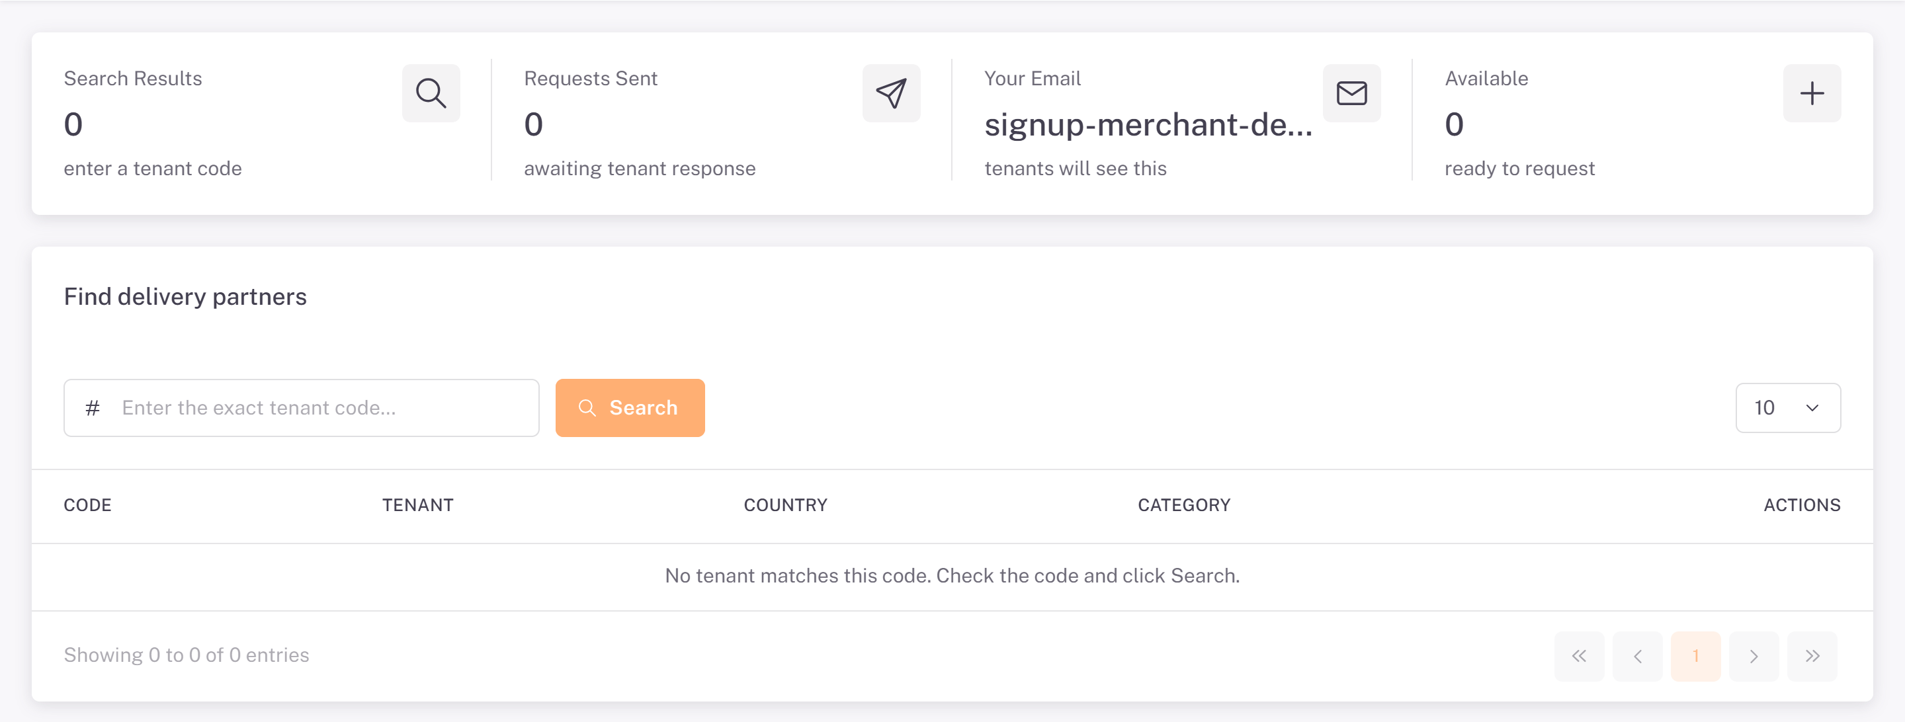
Task: Jump to last page with double-right arrows
Action: (x=1812, y=657)
